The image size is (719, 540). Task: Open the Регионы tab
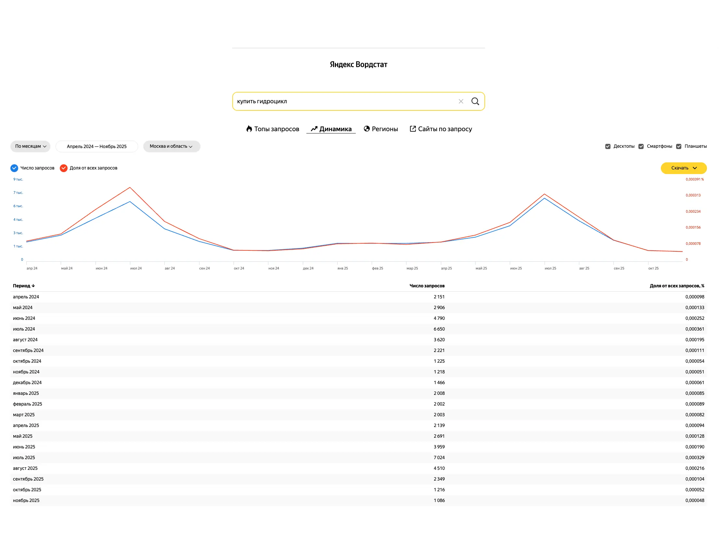(381, 129)
